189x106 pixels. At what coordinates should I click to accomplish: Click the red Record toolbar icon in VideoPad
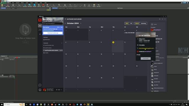[43, 5]
